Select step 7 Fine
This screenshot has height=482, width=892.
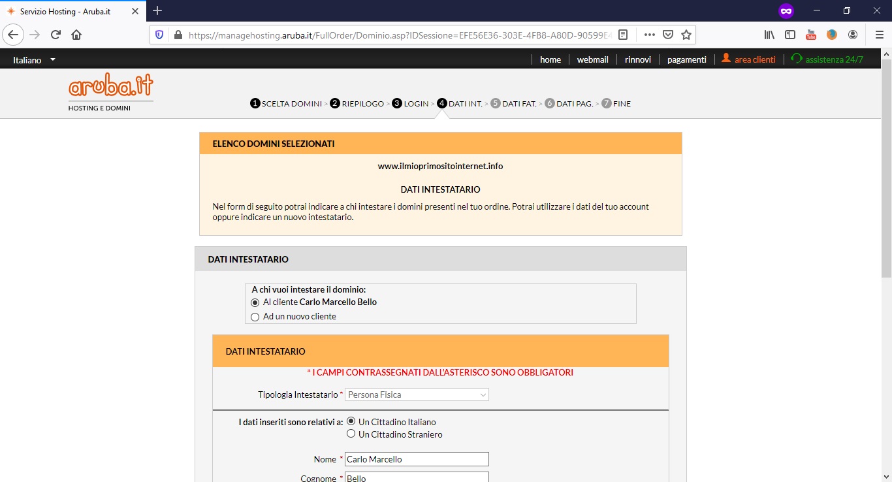616,103
